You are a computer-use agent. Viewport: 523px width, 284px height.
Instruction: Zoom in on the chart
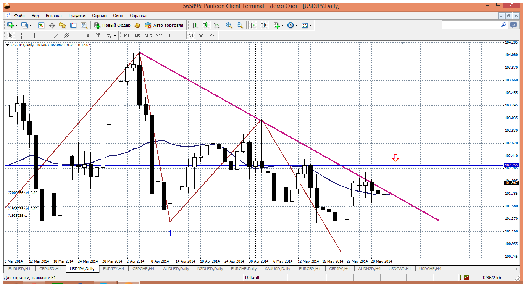229,25
